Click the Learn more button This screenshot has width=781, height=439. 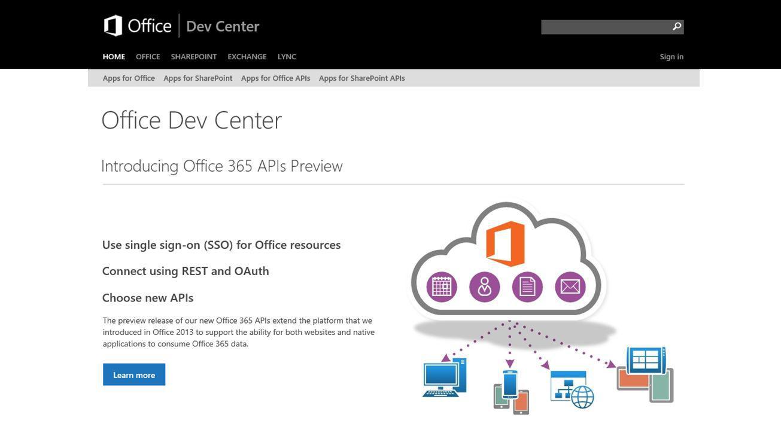tap(134, 374)
